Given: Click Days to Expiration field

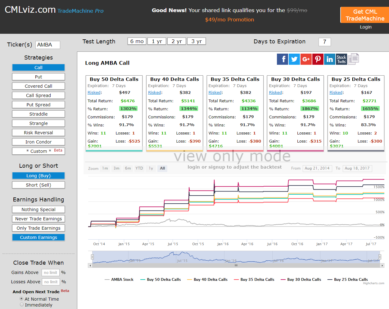Looking at the screenshot, I should (x=325, y=42).
